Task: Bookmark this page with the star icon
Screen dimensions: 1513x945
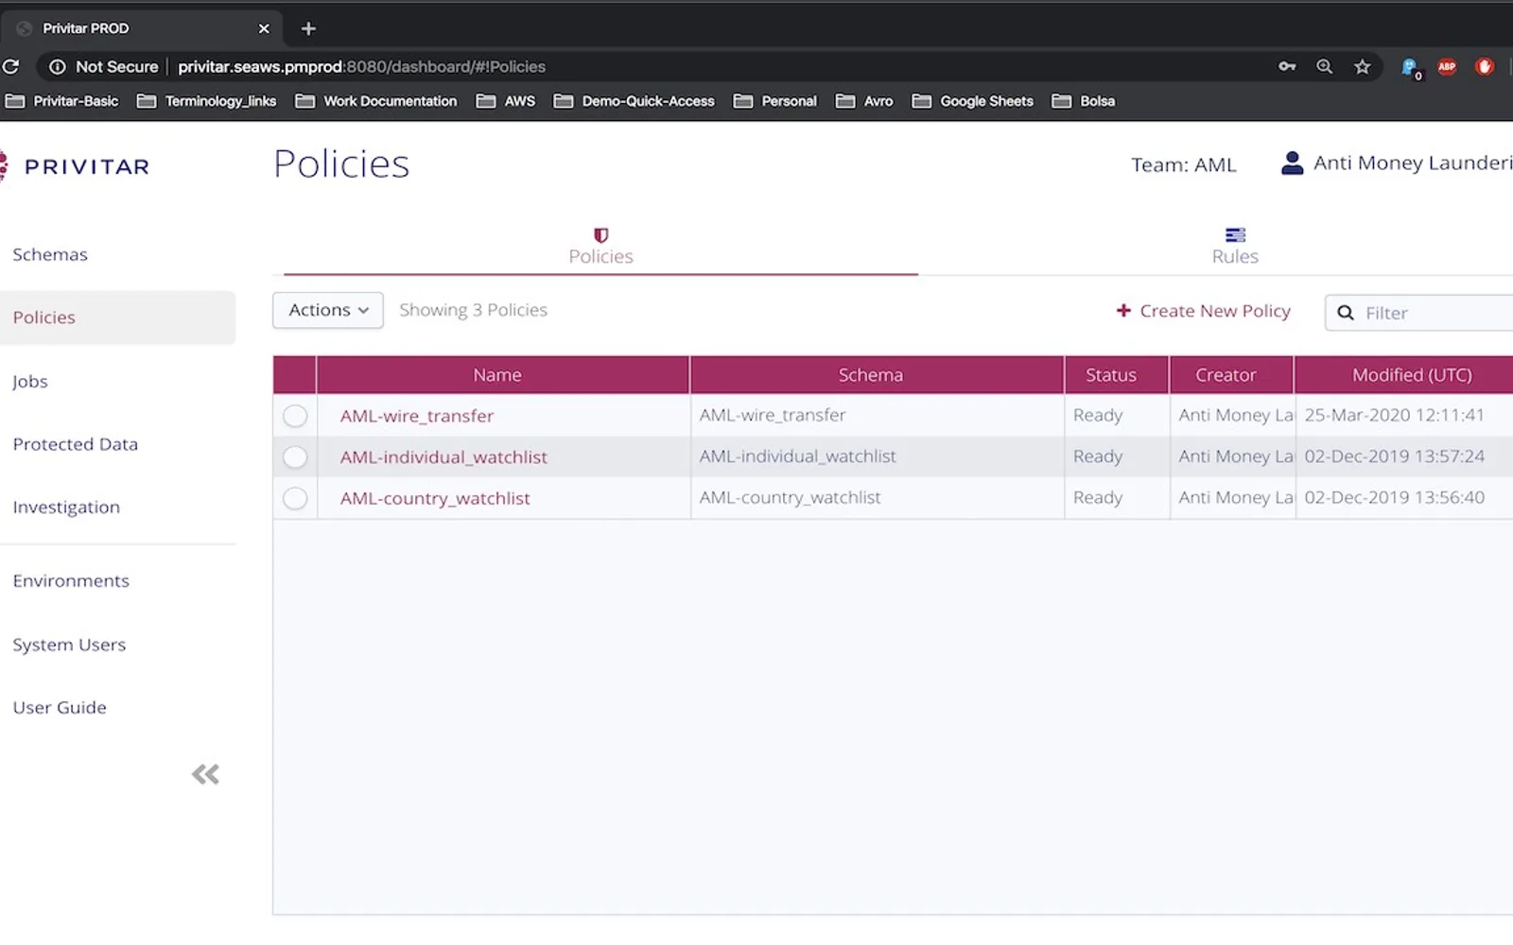Action: tap(1363, 66)
